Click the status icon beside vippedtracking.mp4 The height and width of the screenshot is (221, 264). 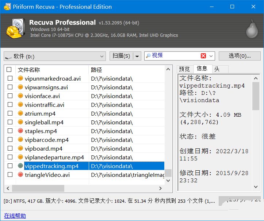click(20, 166)
